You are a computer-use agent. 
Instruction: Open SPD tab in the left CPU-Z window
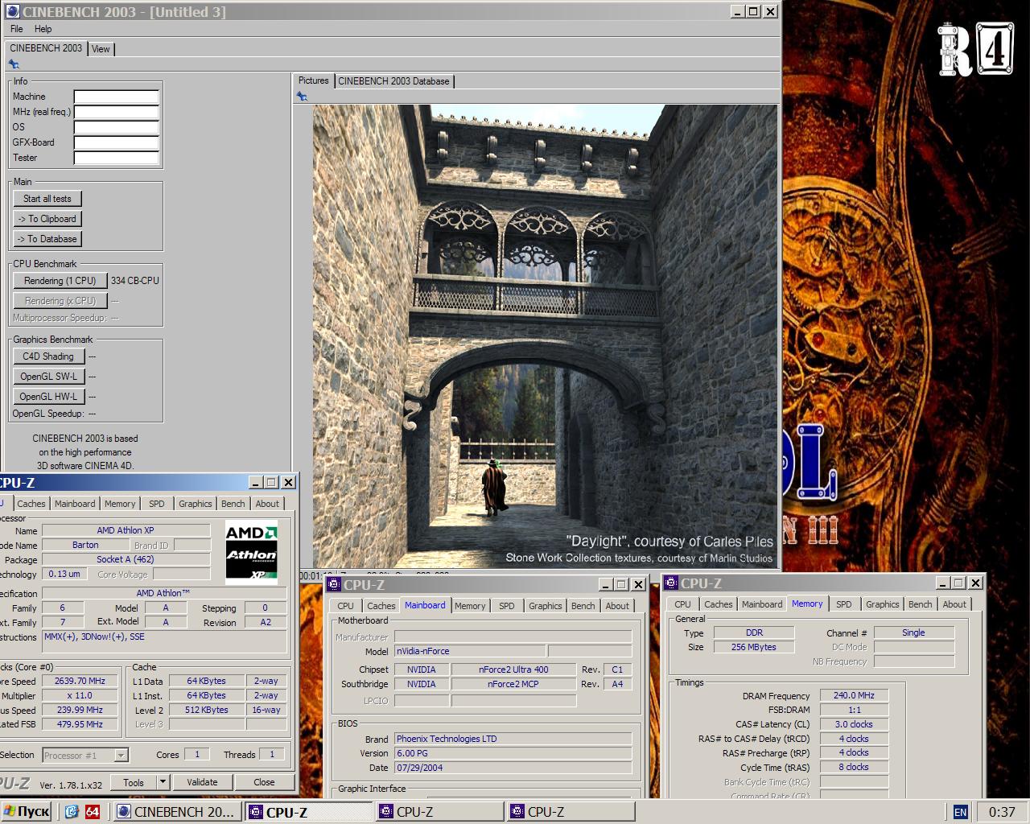coord(157,504)
